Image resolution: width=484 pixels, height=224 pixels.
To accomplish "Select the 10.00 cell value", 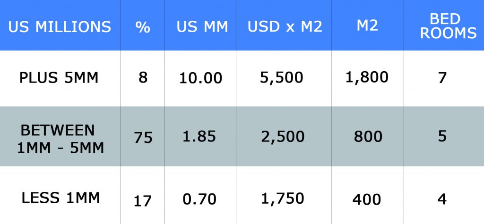I will tap(200, 78).
